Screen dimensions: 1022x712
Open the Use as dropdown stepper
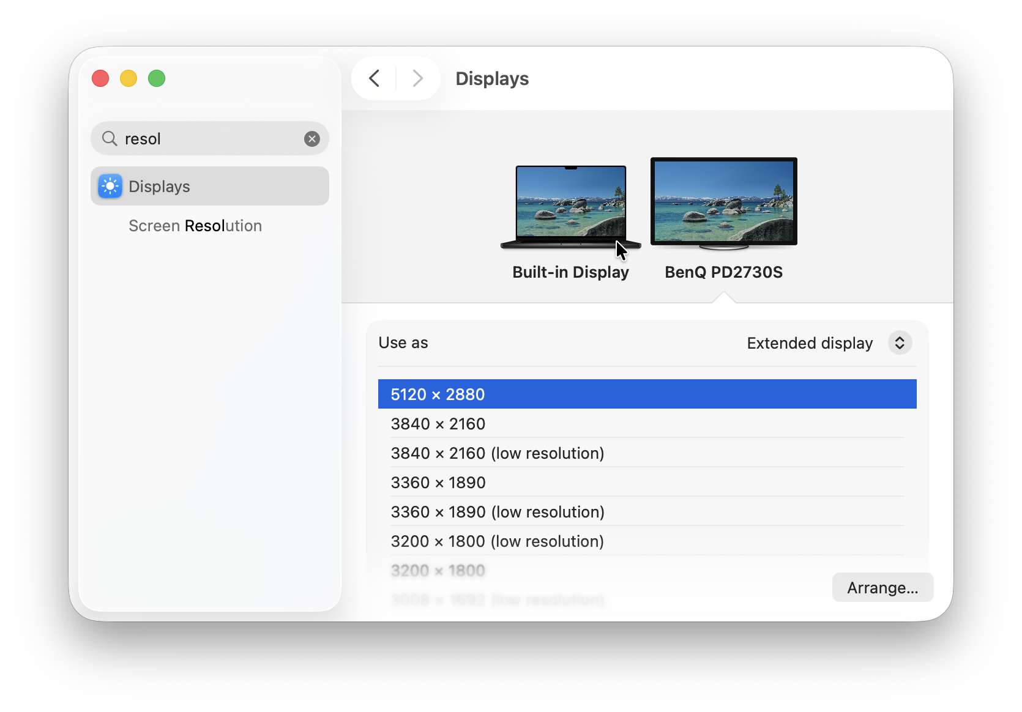pos(900,343)
